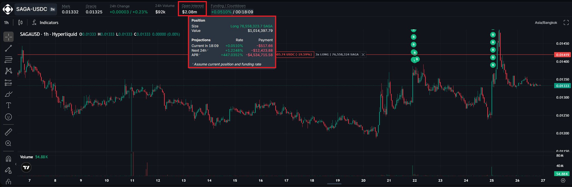The image size is (572, 187).
Task: Toggle fullscreen chart mode
Action: point(566,23)
